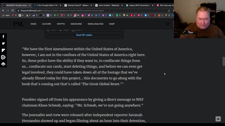The image size is (225, 126).
Task: Open the orange C bookmark
Action: tap(160, 15)
